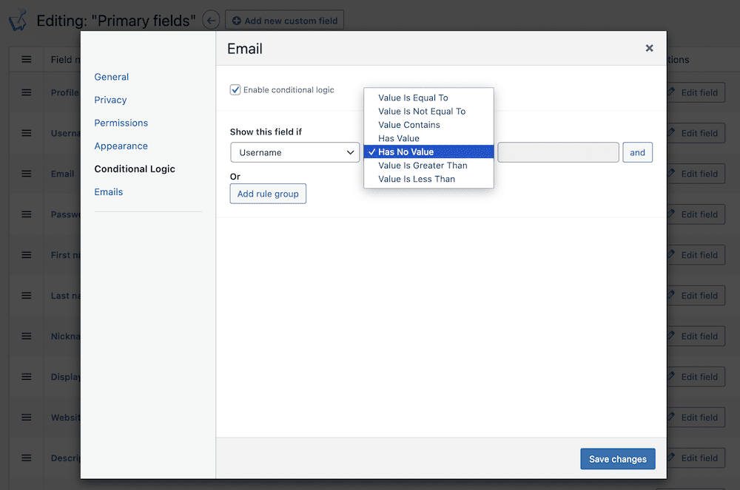Go to the Permissions tab
Screen dimensions: 740x490
pos(121,123)
